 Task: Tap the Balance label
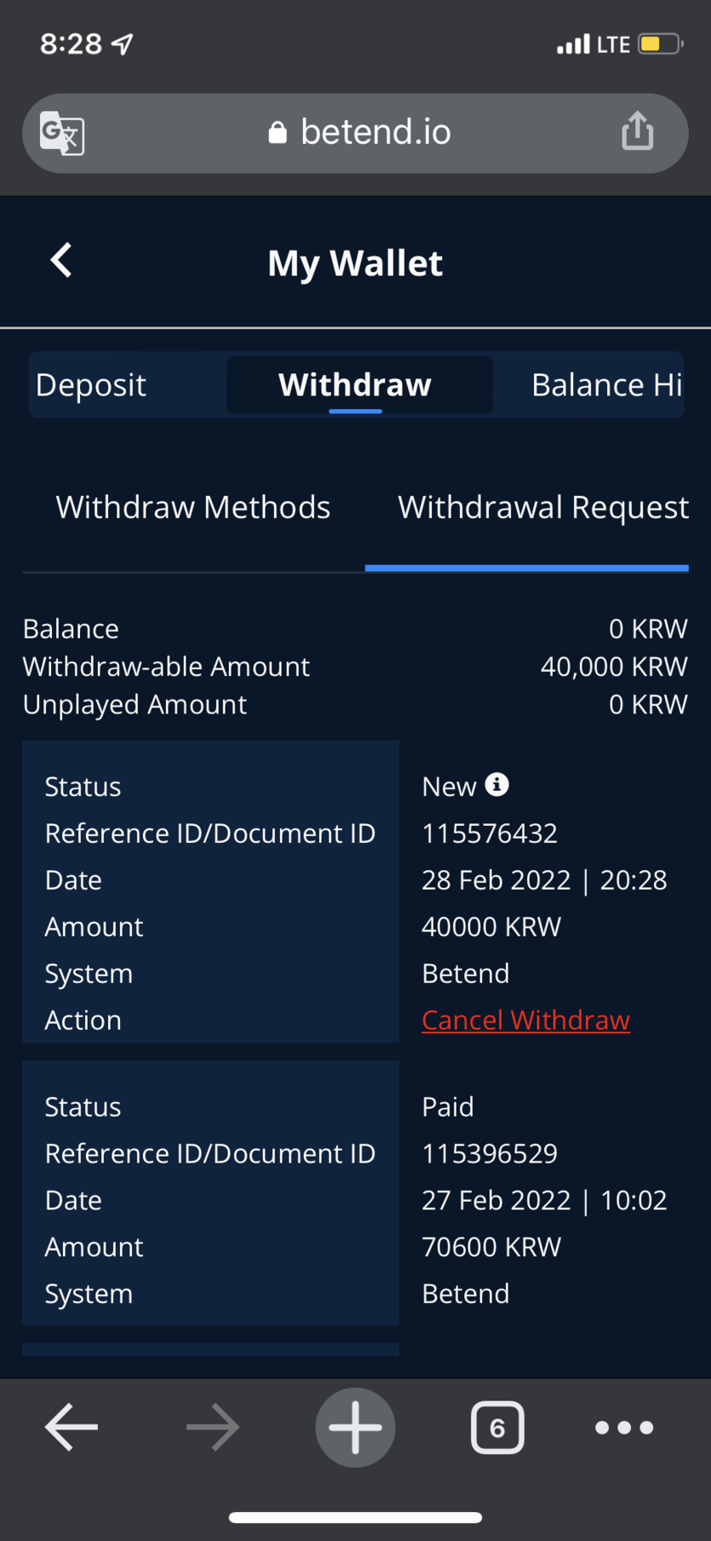[71, 629]
